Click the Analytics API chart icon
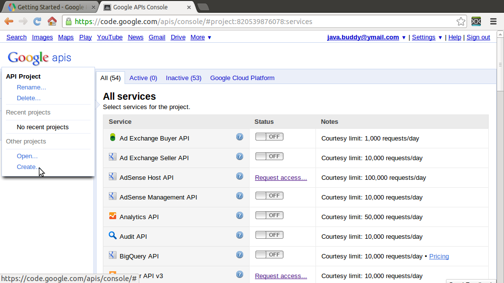 coord(113,216)
